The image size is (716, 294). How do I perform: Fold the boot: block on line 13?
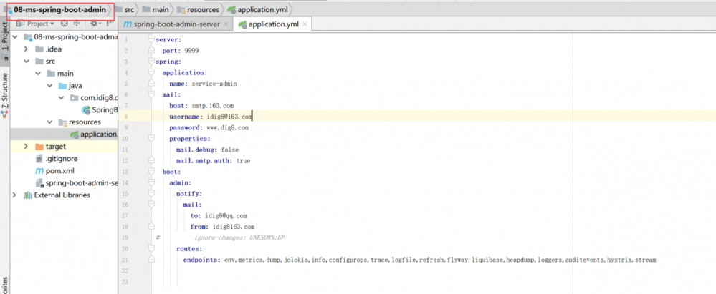[x=152, y=172]
